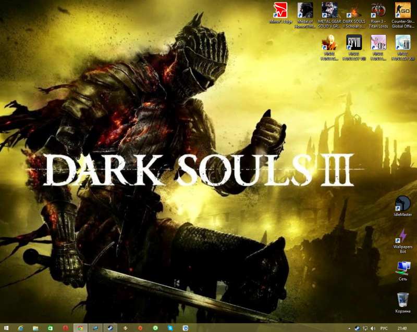Open the Windows Store taskbar icon
417x332 pixels.
tap(50, 328)
